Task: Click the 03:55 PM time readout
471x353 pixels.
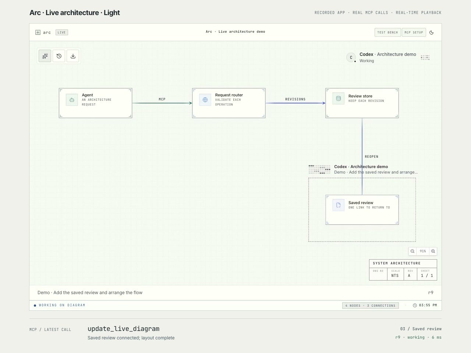Action: (428, 305)
